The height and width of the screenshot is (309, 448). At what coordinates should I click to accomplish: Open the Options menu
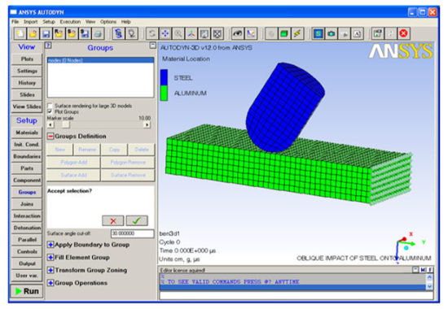tap(108, 22)
